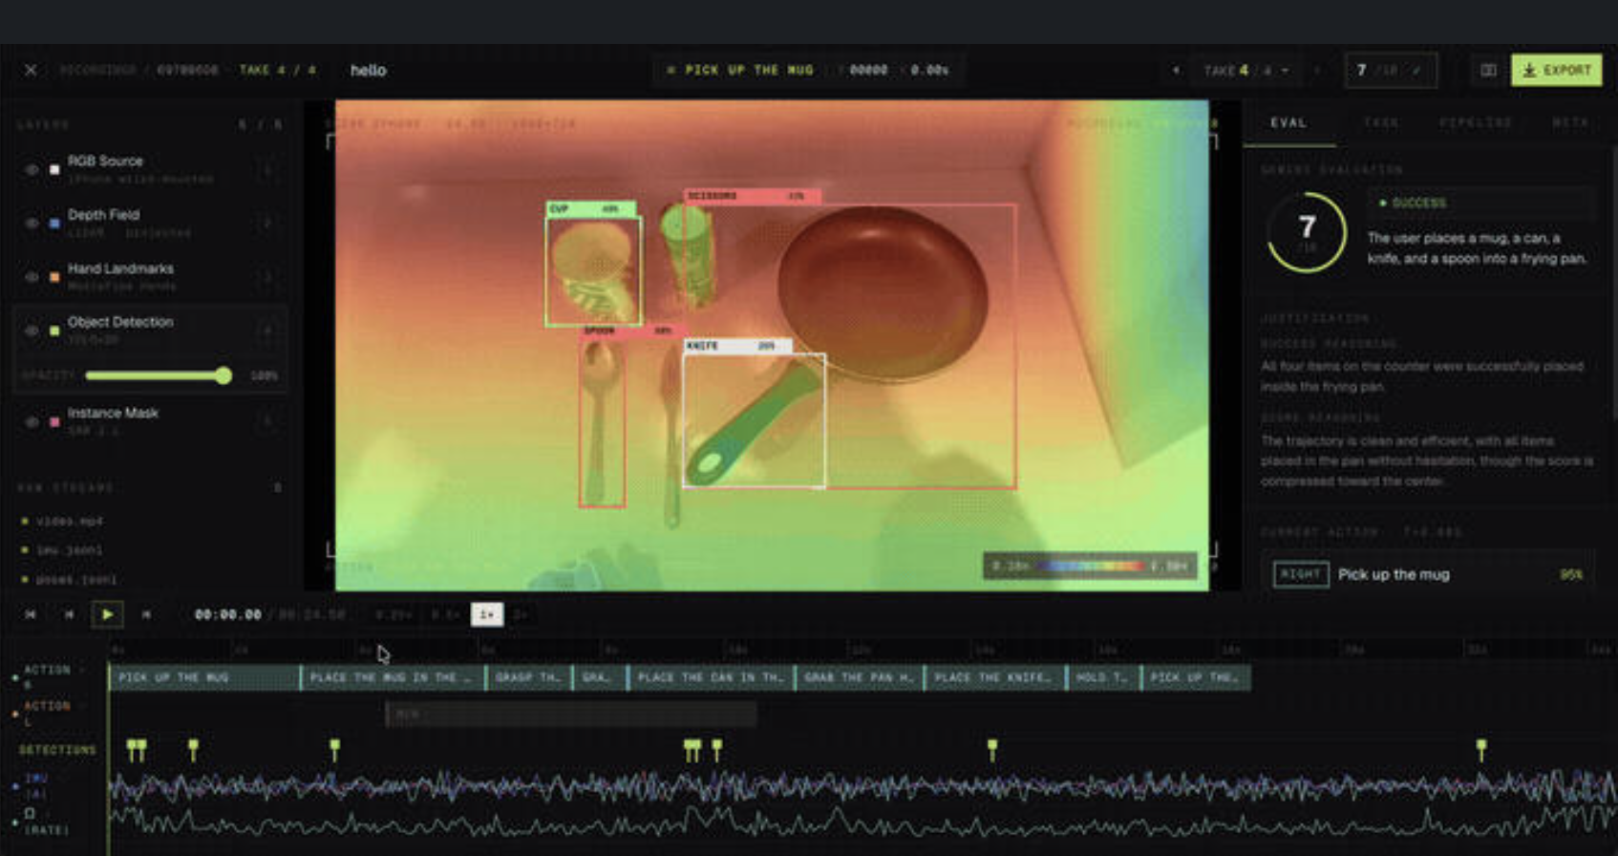Screen dimensions: 1618x856
Task: Select 'Place the can in th' timeline segment
Action: (x=711, y=677)
